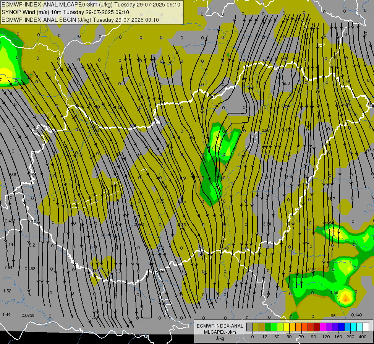
Task: Click the map value 5.85
Action: point(182,201)
